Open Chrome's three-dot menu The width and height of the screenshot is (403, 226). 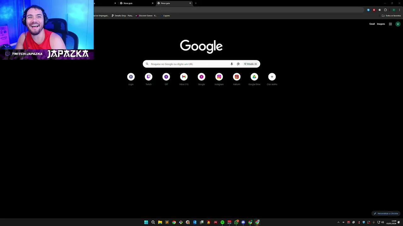[399, 10]
